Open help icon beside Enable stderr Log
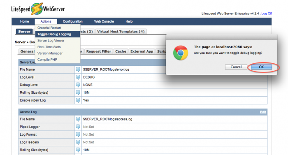Viewport: 288px width, 155px height. coord(78,100)
